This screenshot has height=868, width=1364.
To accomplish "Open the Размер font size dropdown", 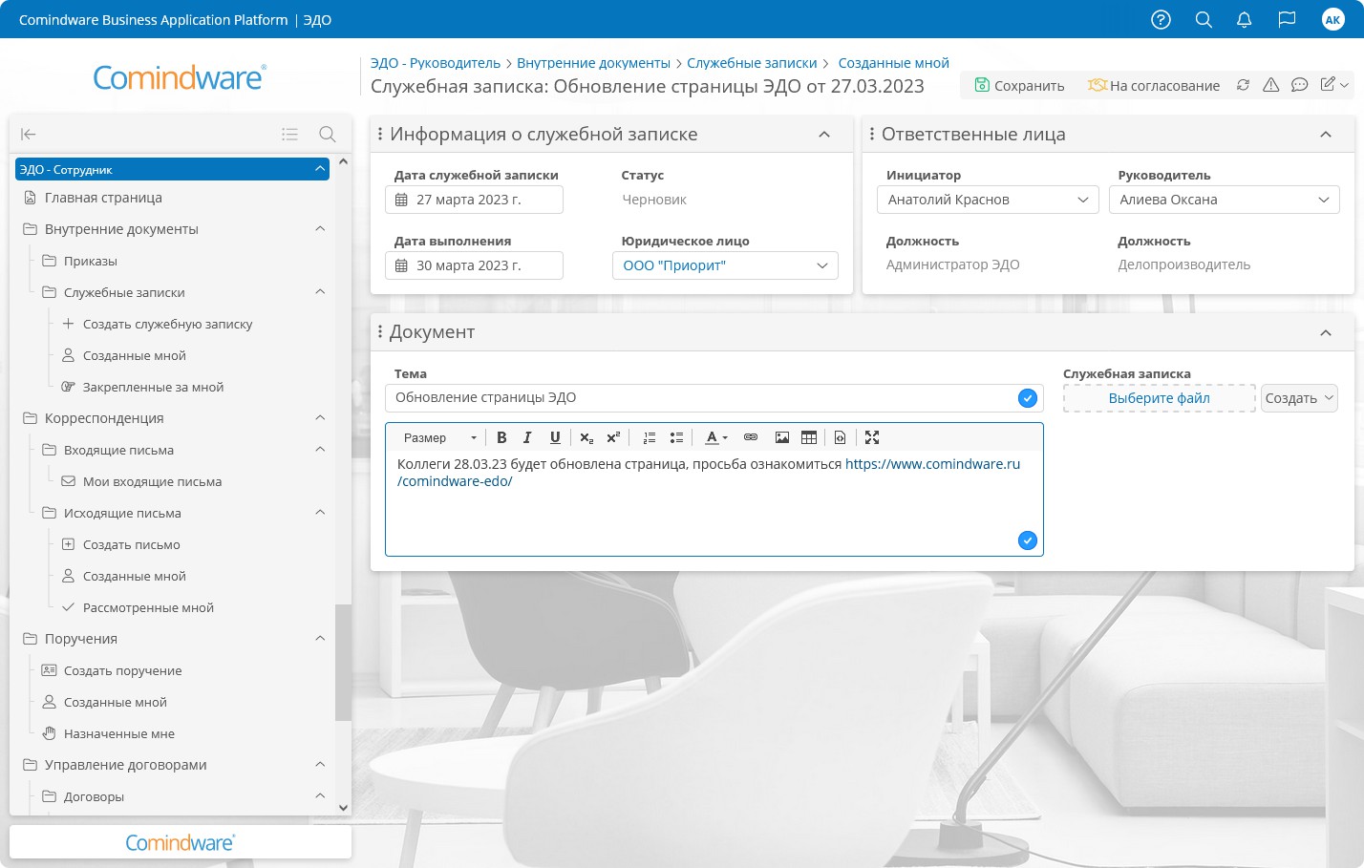I will [439, 437].
